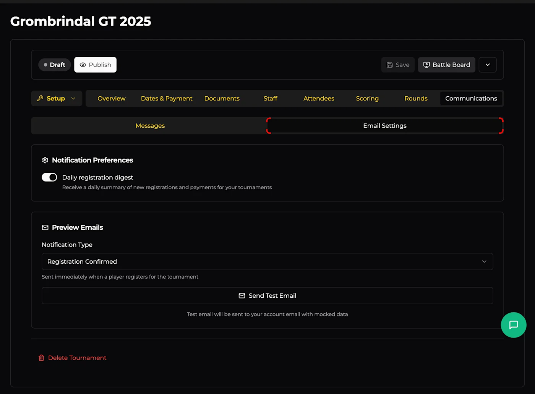Click the 'Test email will be sent' note
Image resolution: width=535 pixels, height=394 pixels.
click(x=267, y=314)
